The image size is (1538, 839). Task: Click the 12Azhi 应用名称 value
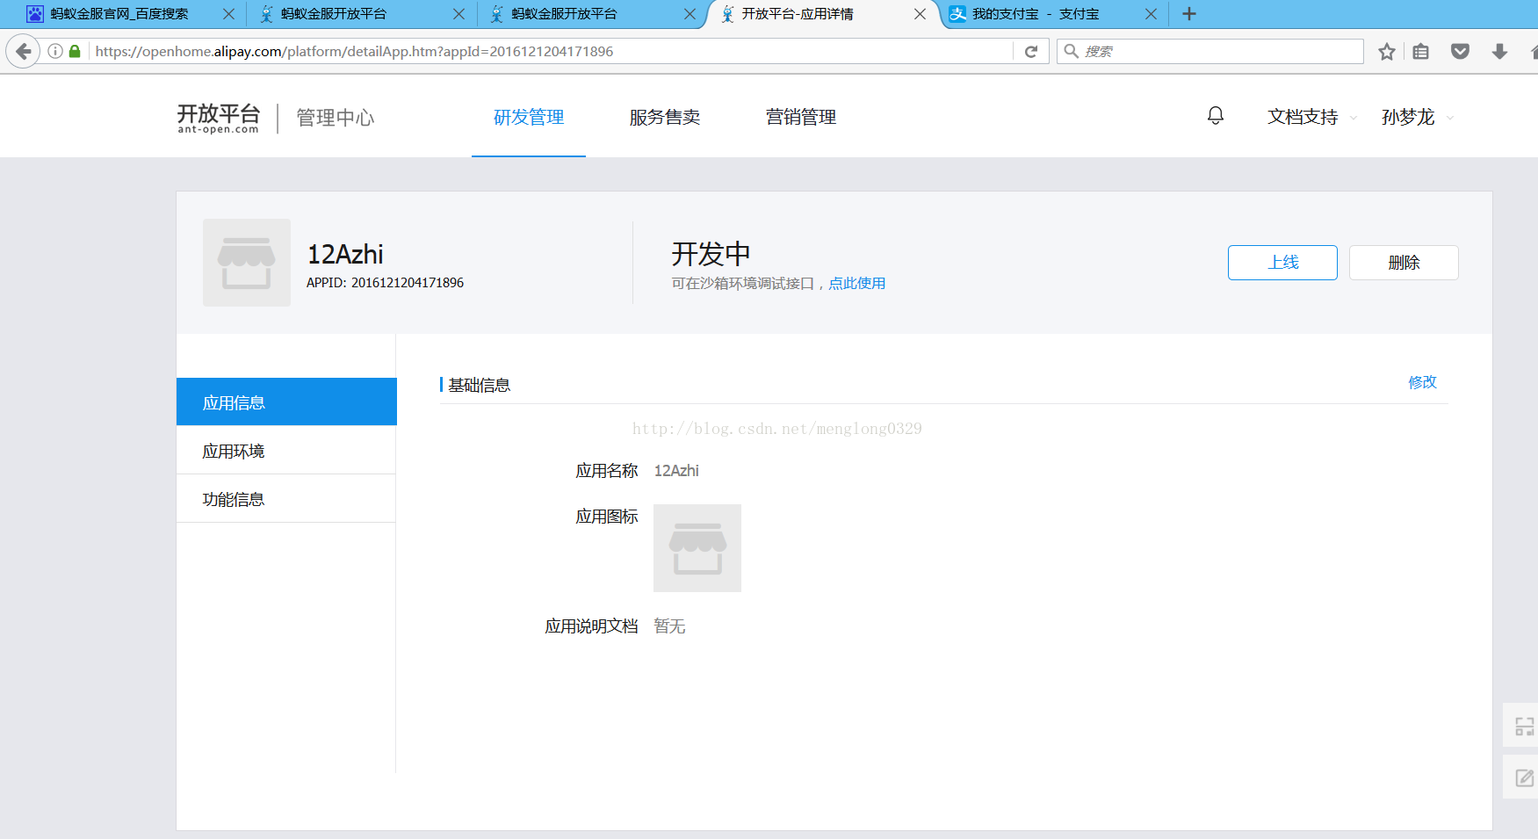tap(676, 471)
